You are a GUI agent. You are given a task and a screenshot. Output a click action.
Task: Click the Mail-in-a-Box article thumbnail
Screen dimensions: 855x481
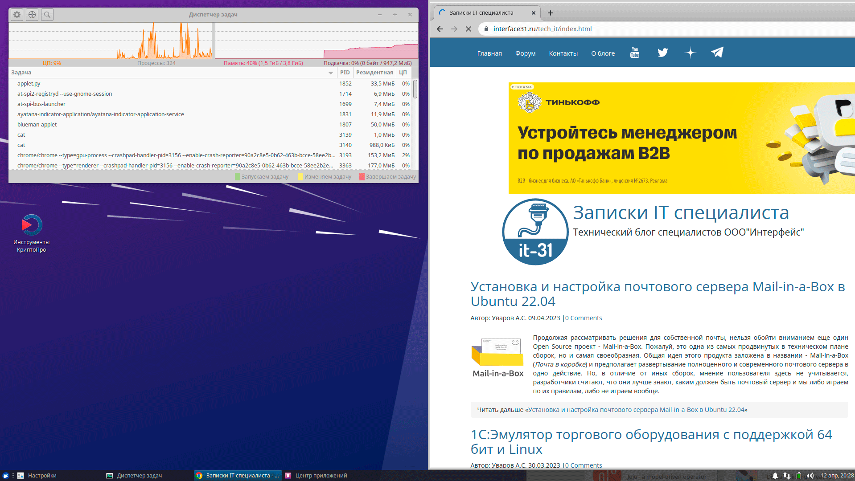497,358
